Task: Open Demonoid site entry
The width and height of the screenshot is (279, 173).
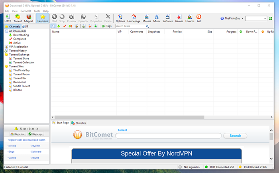Action: [19, 82]
